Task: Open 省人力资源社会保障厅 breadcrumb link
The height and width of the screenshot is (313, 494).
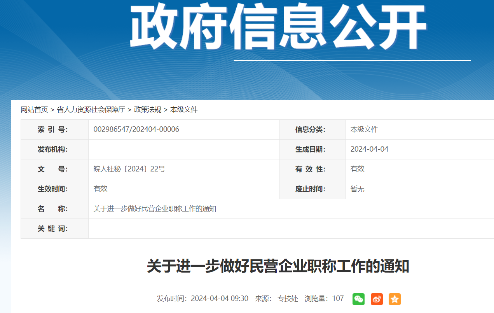Action: 91,110
